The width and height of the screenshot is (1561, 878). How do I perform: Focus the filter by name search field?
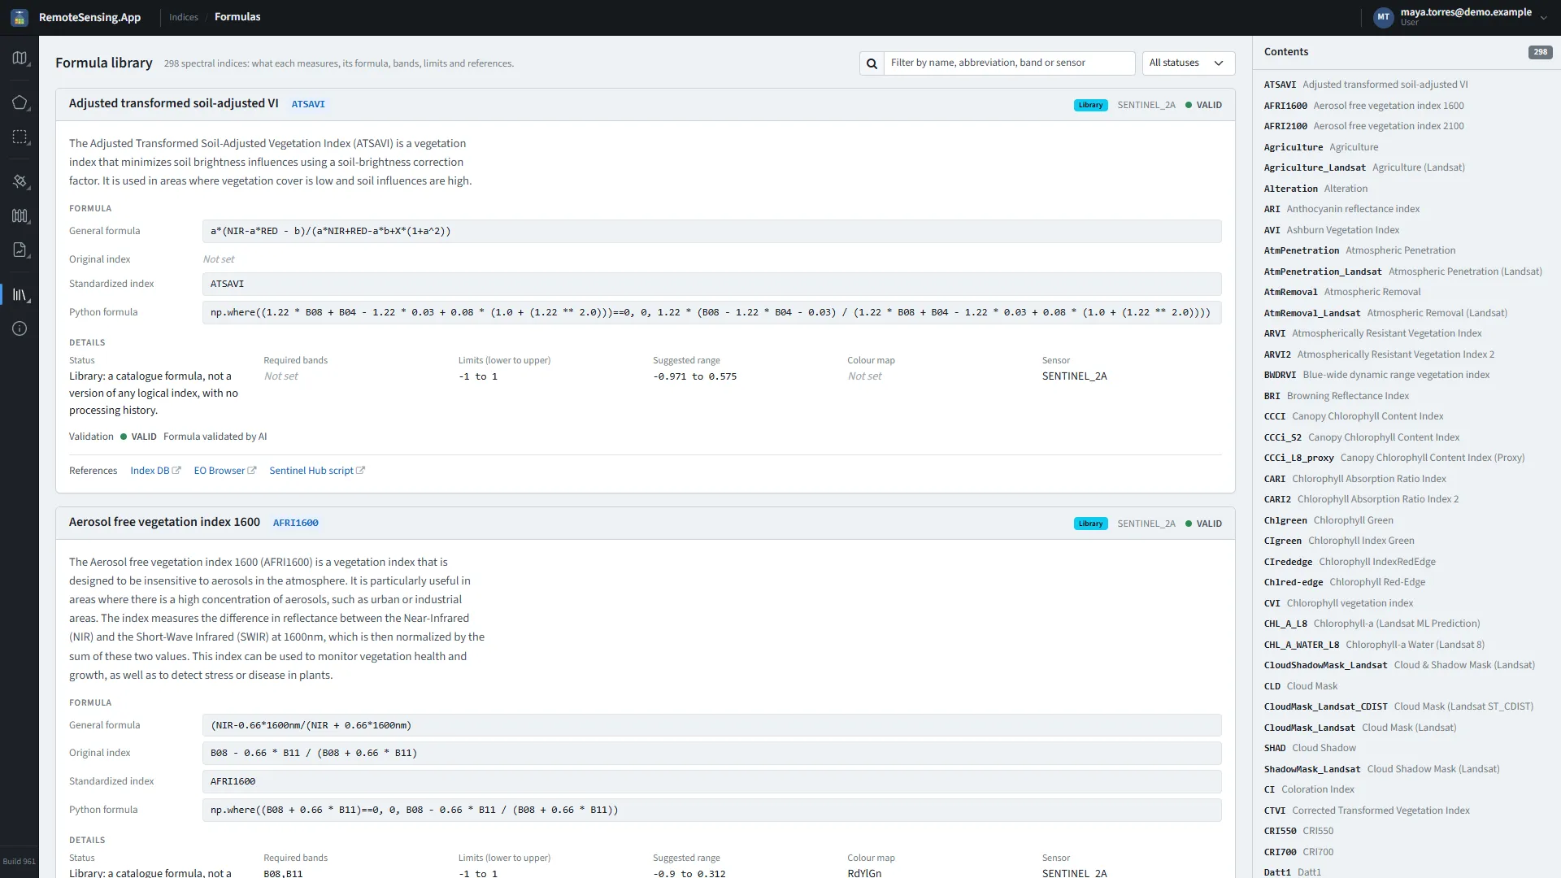(x=1009, y=63)
